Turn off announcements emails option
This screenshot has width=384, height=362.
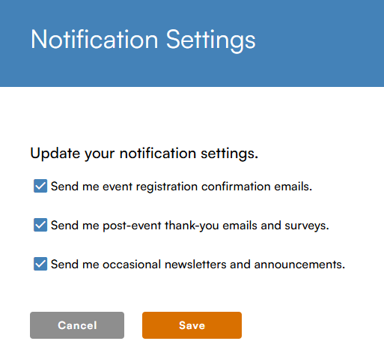tap(40, 264)
